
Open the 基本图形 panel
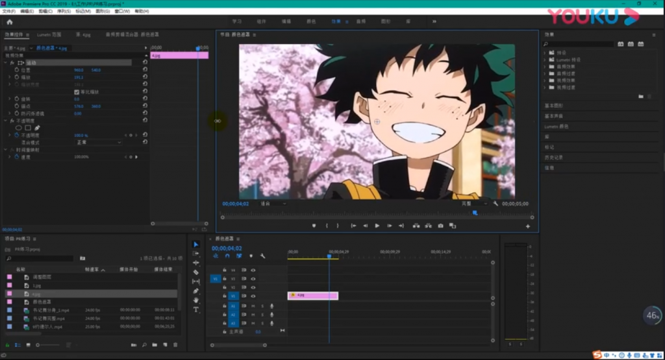click(554, 106)
